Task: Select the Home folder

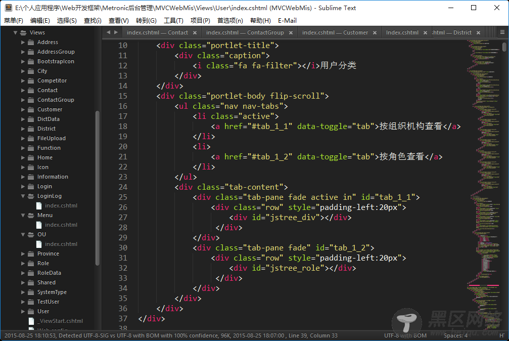Action: tap(45, 157)
